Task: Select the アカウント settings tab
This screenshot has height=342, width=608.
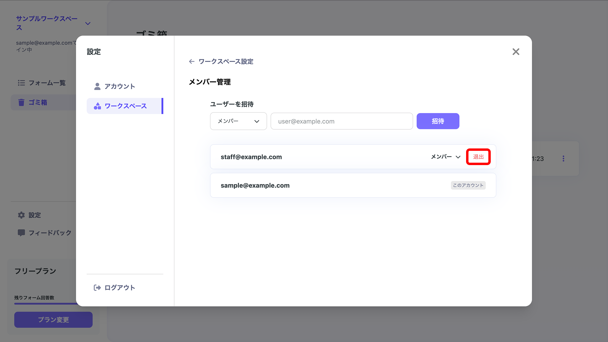Action: click(119, 86)
